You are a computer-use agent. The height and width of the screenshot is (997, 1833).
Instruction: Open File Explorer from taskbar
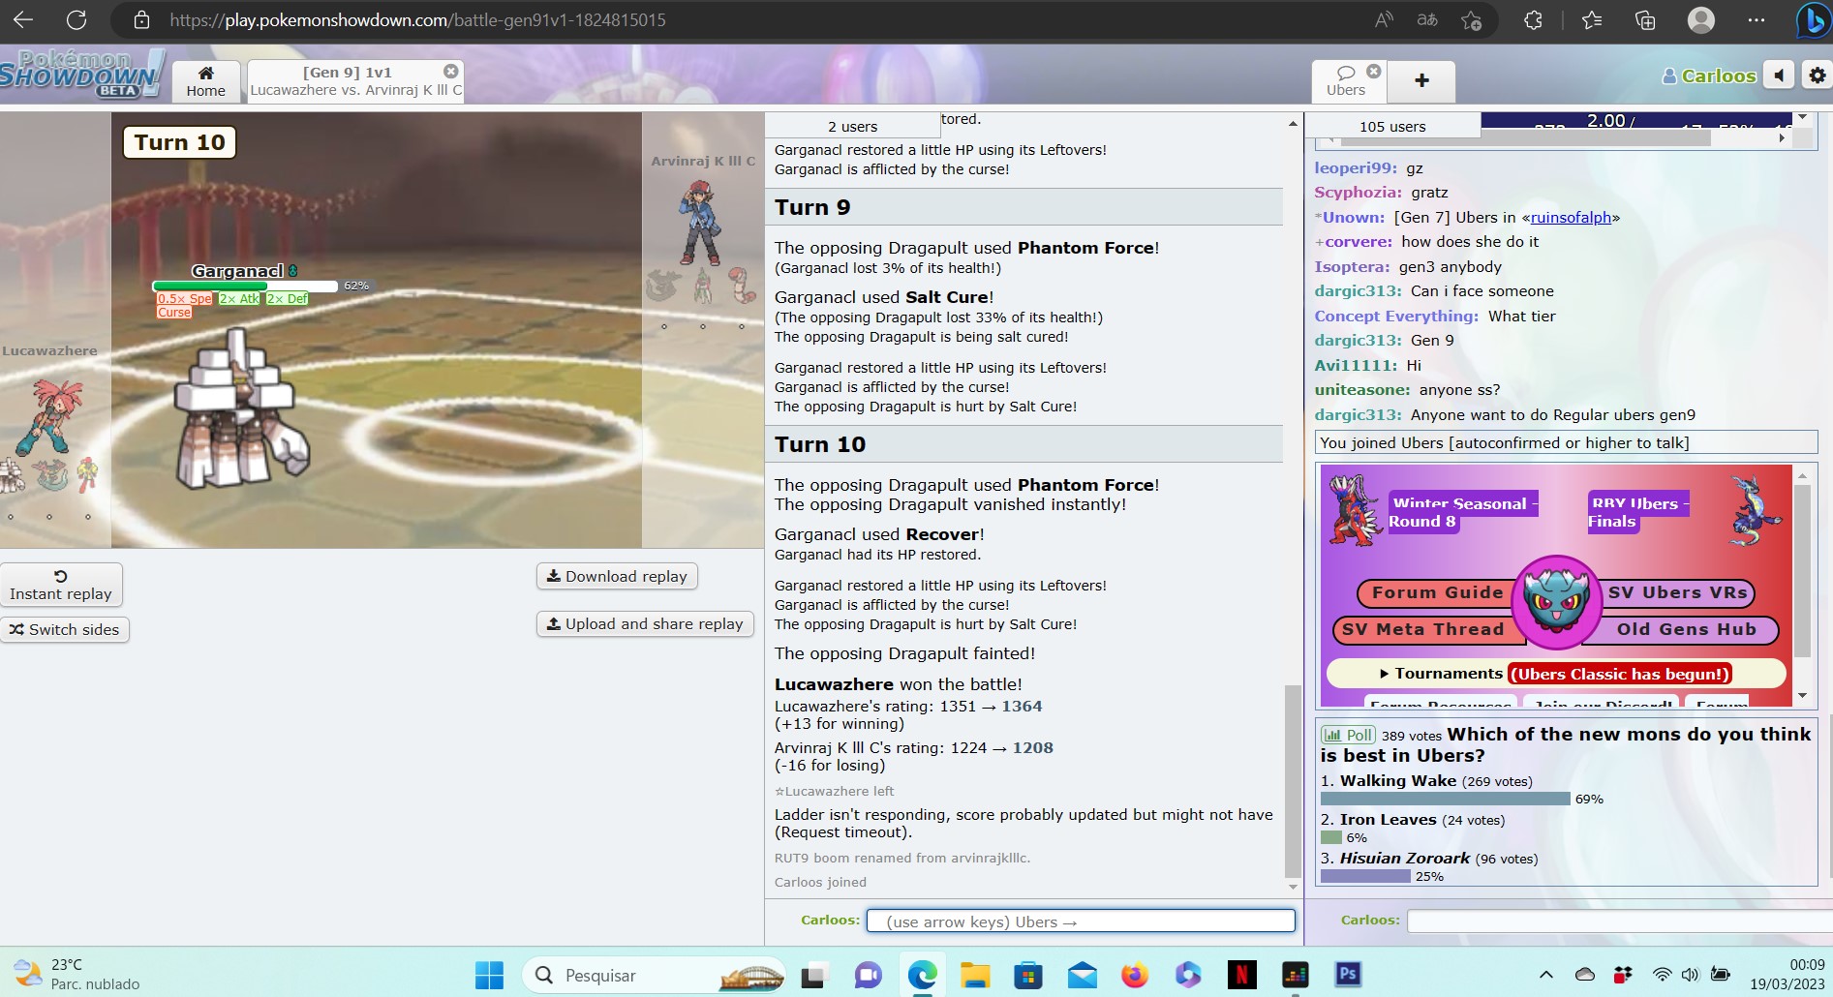point(975,975)
